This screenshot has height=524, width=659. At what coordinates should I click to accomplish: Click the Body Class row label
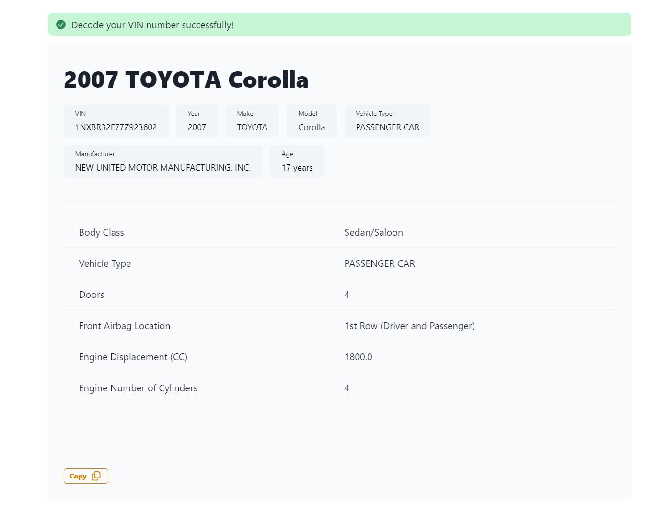coord(102,232)
